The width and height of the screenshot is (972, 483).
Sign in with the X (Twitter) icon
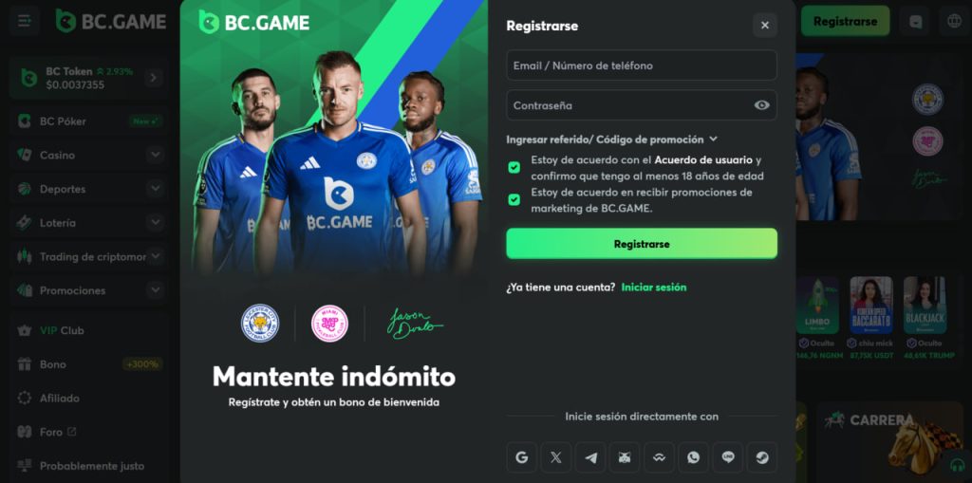coord(556,457)
